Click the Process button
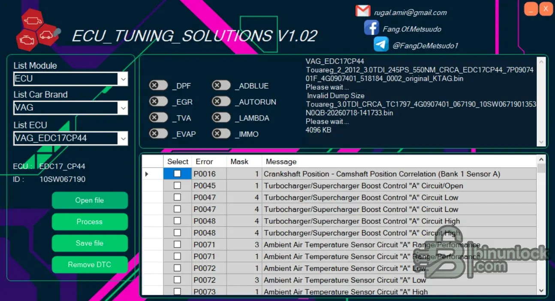The width and height of the screenshot is (555, 301). coord(90,222)
